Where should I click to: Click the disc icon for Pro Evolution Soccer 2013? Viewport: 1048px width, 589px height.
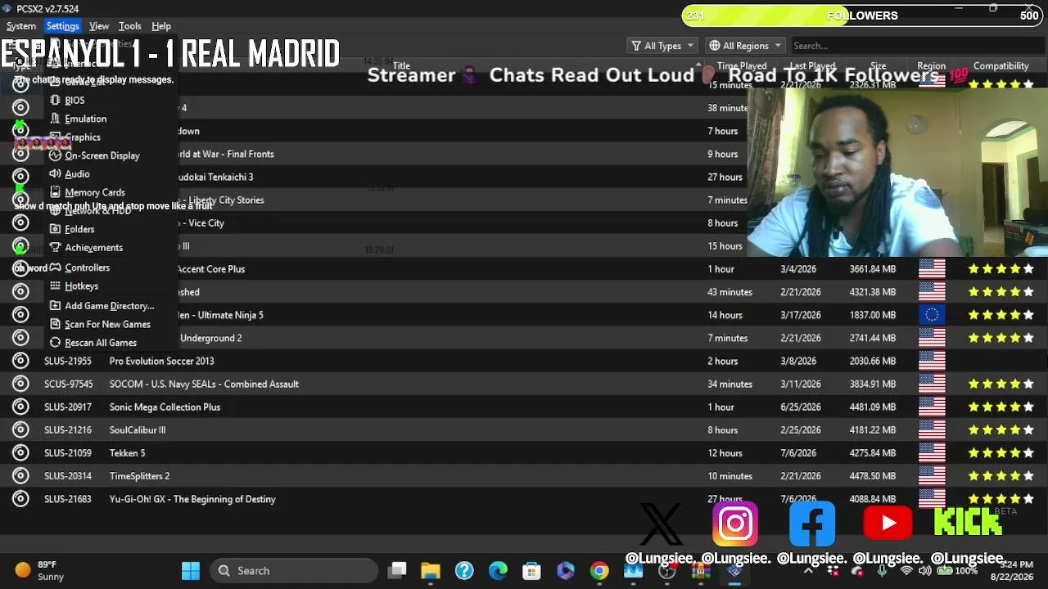[x=20, y=361]
